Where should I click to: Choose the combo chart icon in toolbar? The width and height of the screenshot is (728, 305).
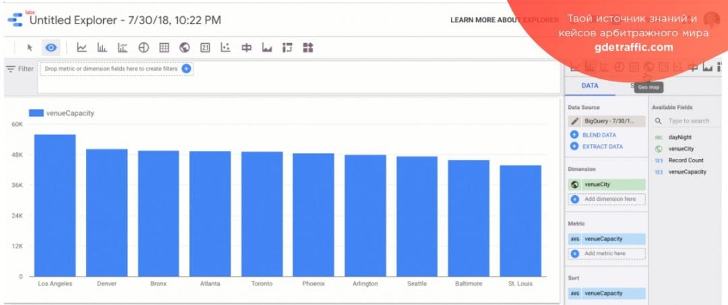[x=123, y=47]
